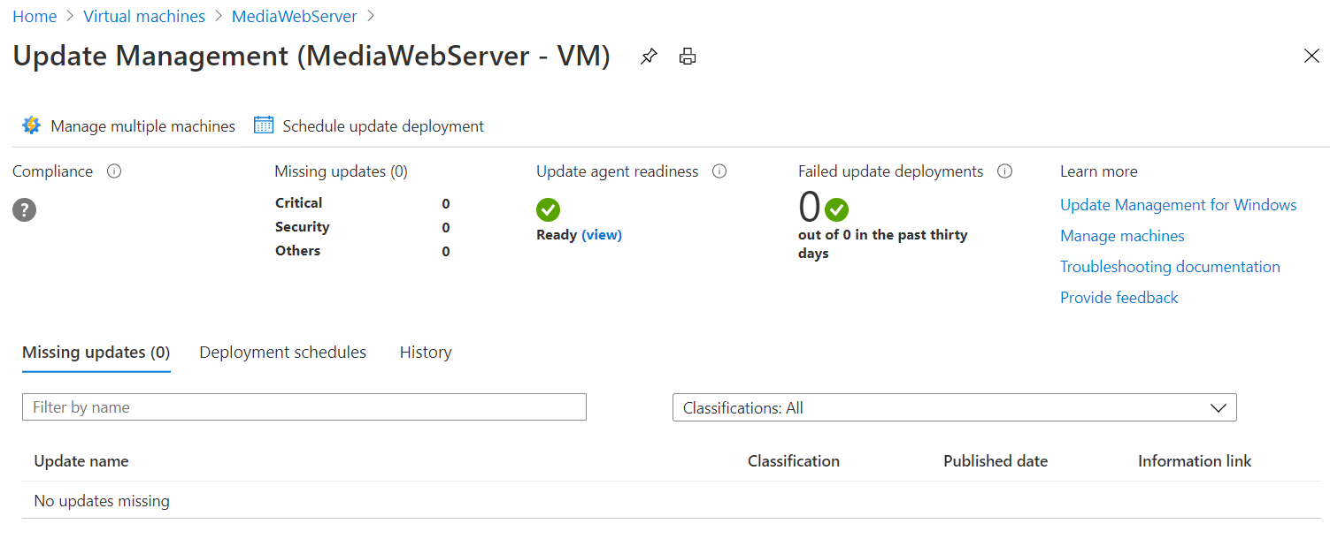Screen dimensions: 1330x539
Task: Close the Update Management blade
Action: click(1311, 56)
